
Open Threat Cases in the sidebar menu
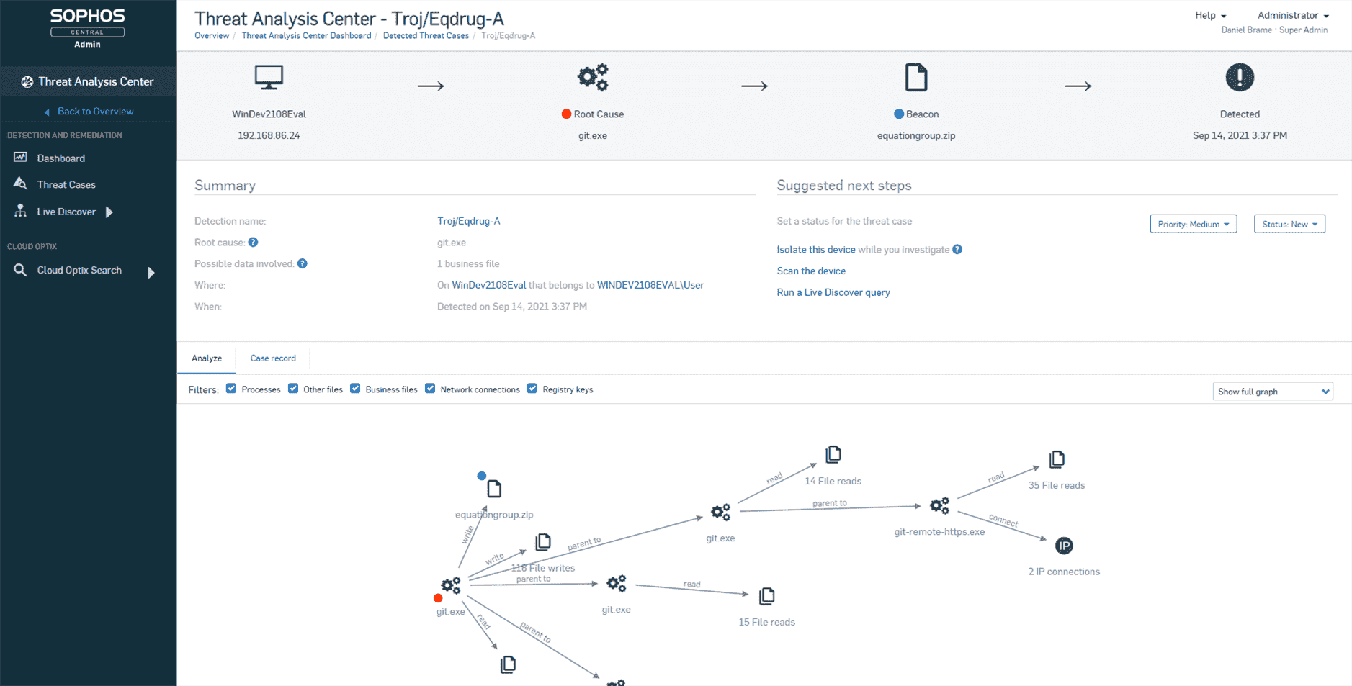pyautogui.click(x=66, y=185)
